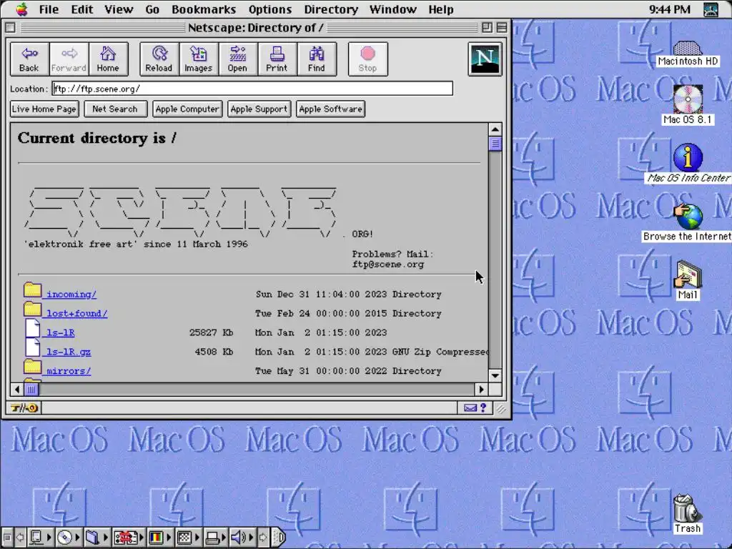Open sound volume module in Control Strip
The image size is (732, 549).
click(242, 538)
